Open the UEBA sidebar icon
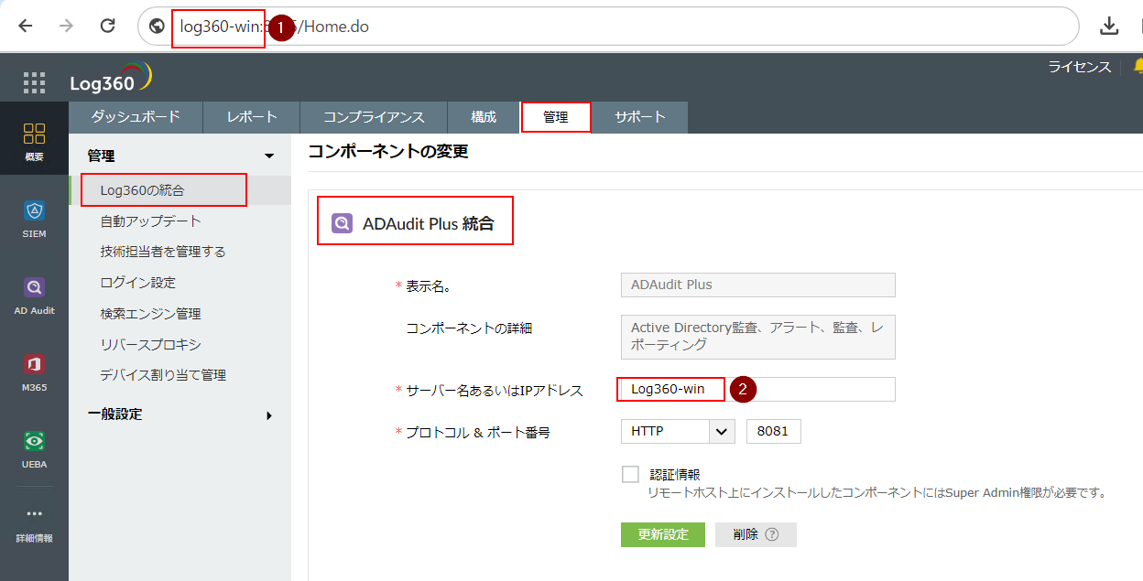The height and width of the screenshot is (581, 1143). 34,450
